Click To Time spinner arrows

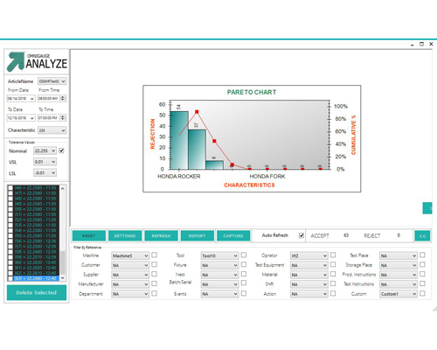63,118
